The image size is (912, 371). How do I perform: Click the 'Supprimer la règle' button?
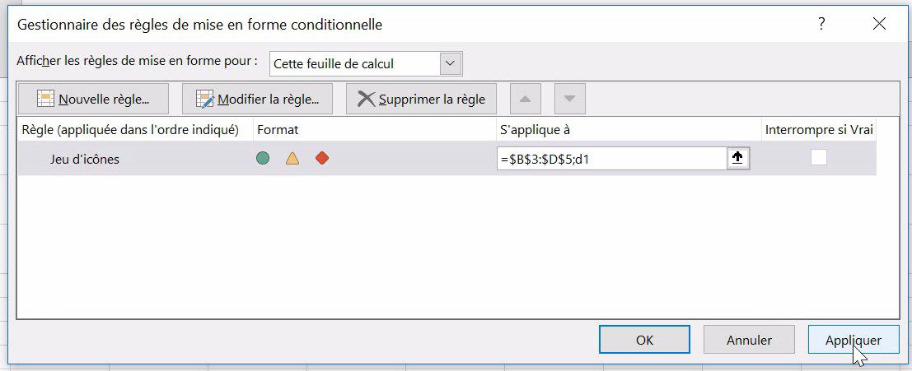click(421, 100)
